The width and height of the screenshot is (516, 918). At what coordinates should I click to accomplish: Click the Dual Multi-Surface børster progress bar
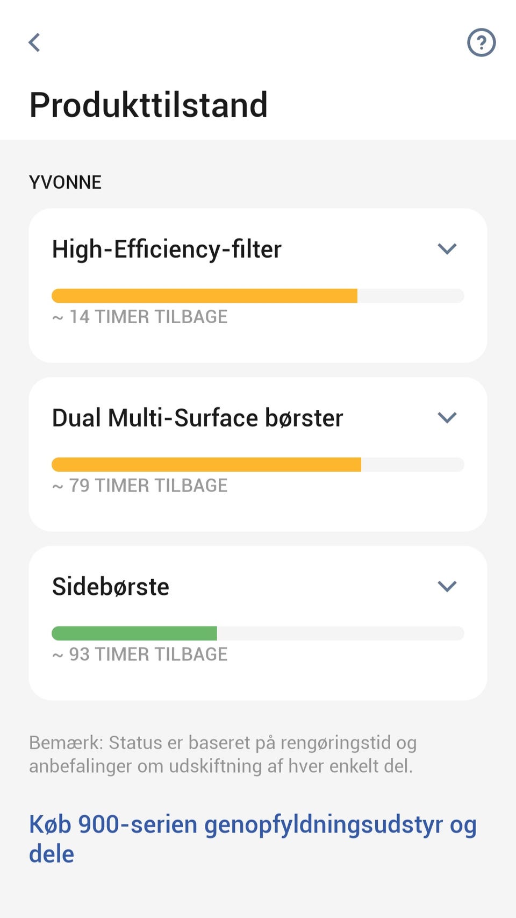206,465
